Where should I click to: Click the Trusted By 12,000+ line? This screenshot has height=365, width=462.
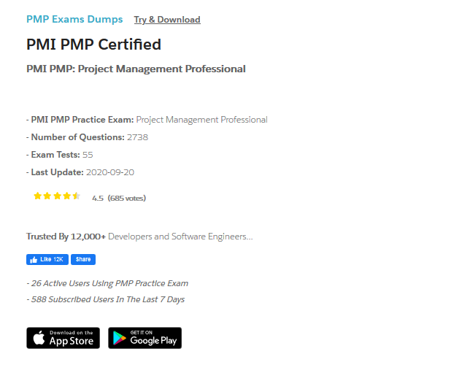[x=139, y=237]
